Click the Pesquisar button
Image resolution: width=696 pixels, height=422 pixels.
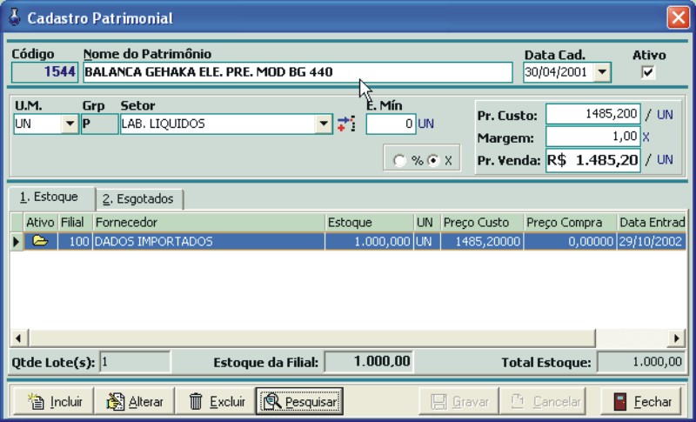pyautogui.click(x=299, y=402)
